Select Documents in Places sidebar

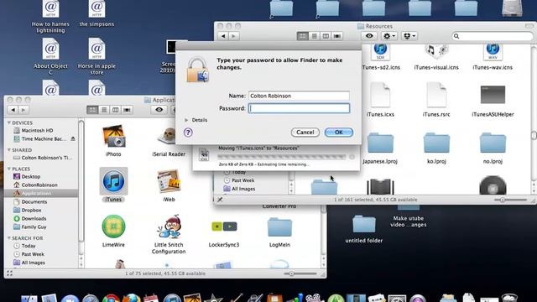pos(34,202)
